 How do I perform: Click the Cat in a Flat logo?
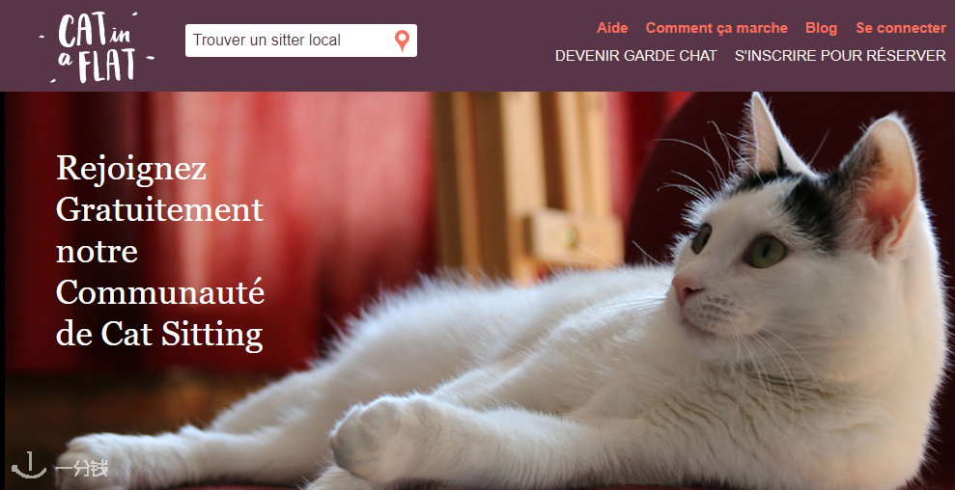[97, 47]
